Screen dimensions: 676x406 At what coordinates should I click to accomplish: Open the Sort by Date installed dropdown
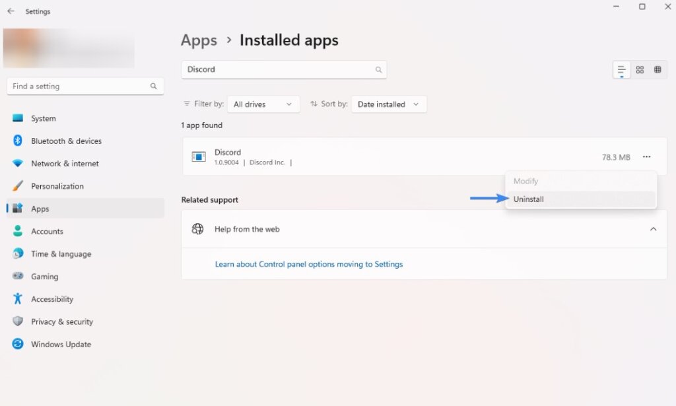(x=389, y=104)
